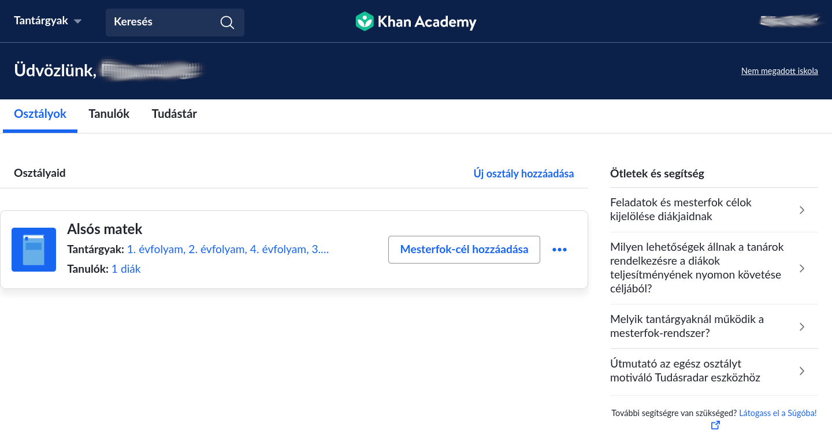The width and height of the screenshot is (832, 434).
Task: Switch to the Osztályok tab
Action: coord(40,114)
